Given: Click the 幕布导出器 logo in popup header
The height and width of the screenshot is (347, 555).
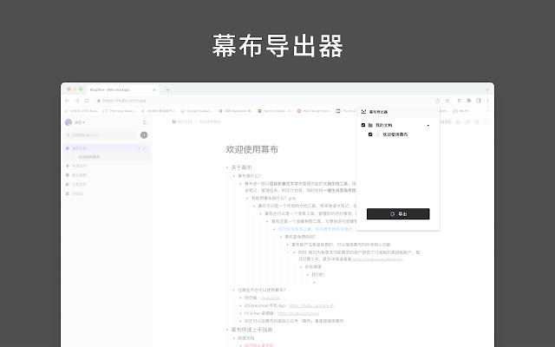Looking at the screenshot, I should [x=363, y=112].
